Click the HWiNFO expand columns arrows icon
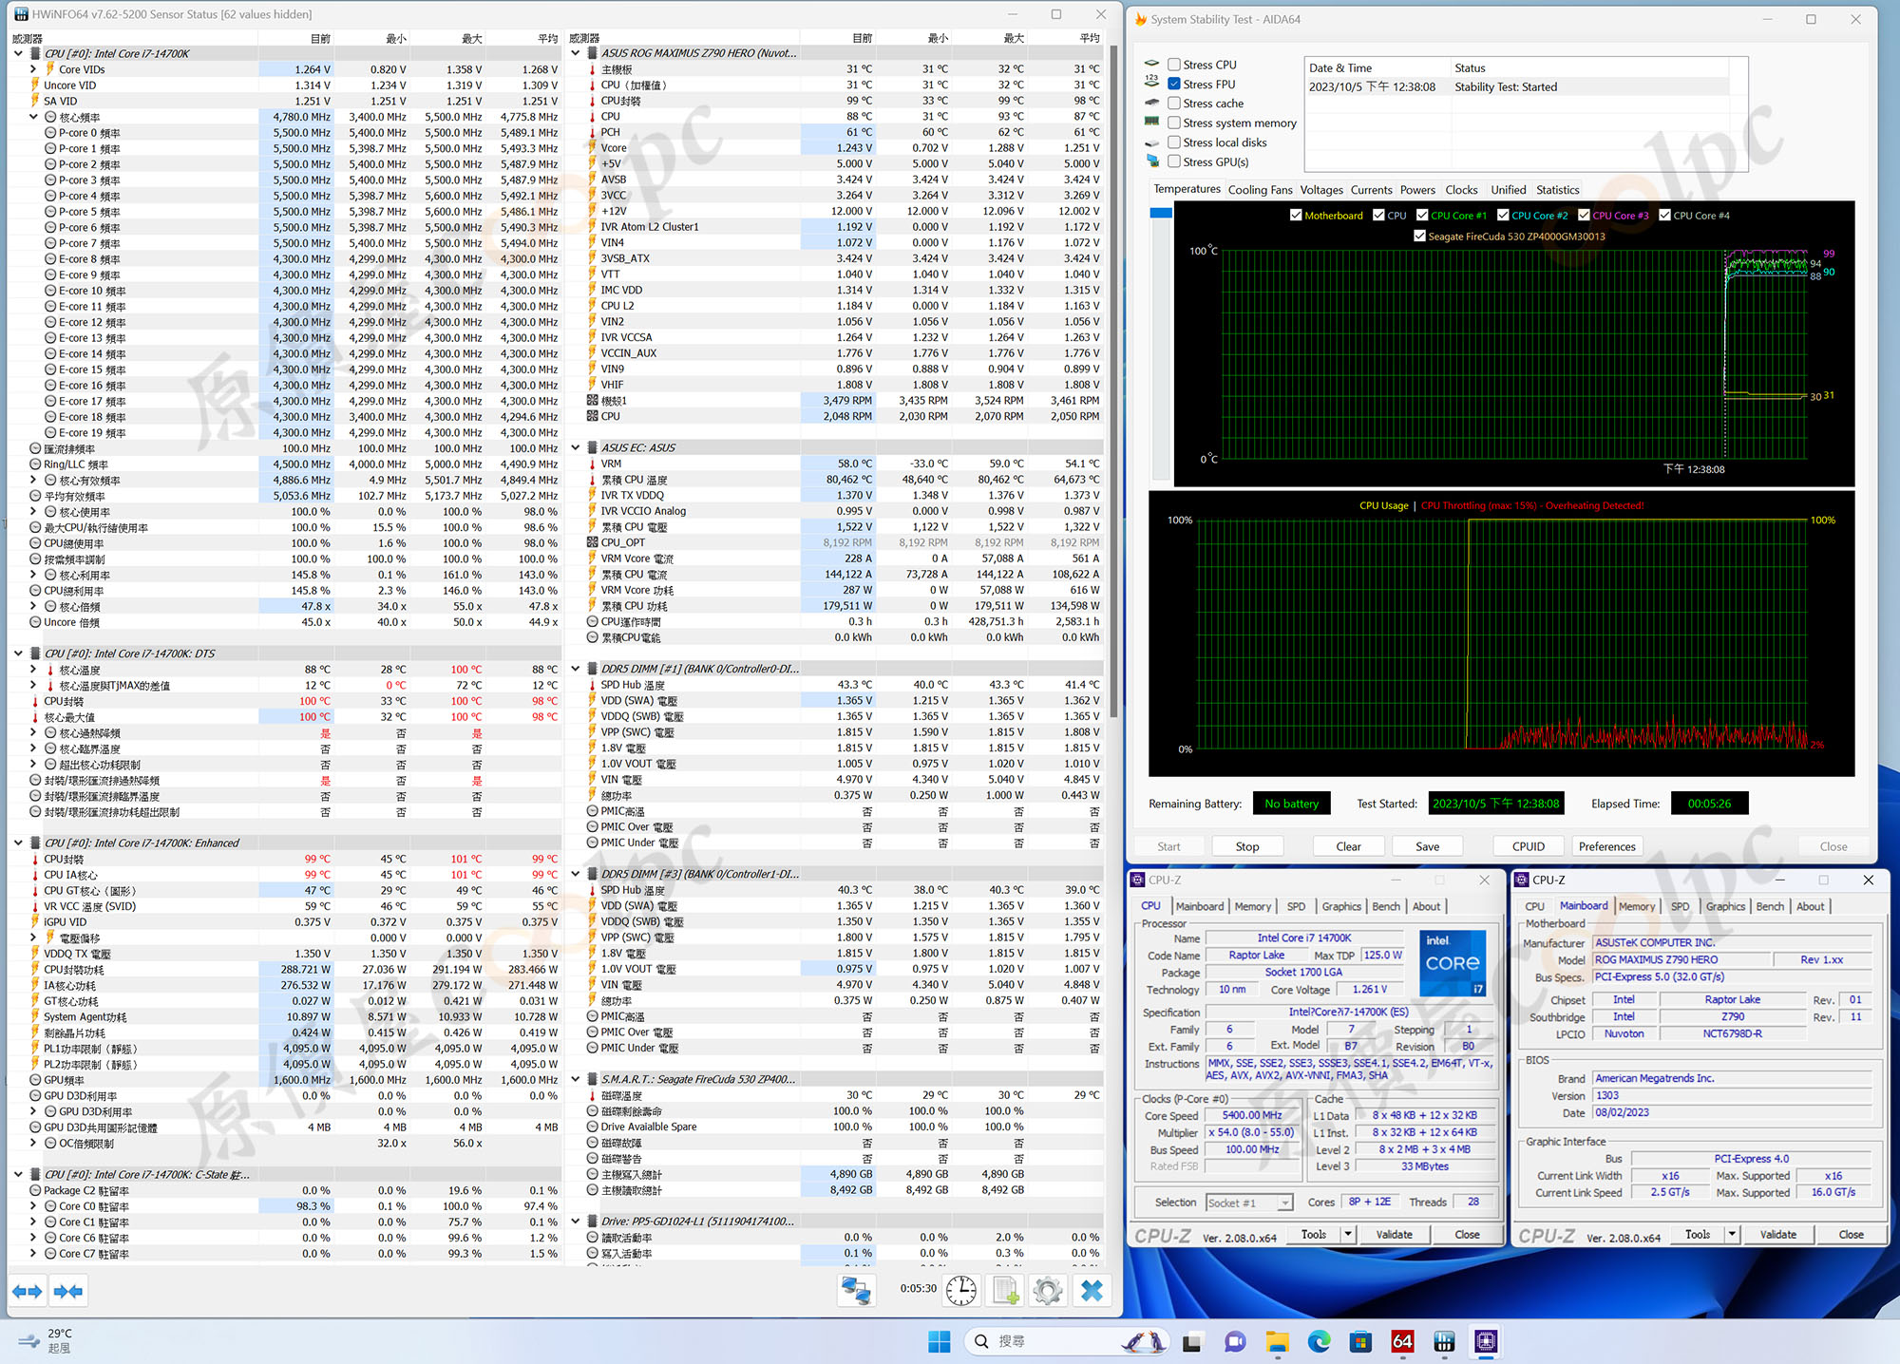 pos(28,1291)
